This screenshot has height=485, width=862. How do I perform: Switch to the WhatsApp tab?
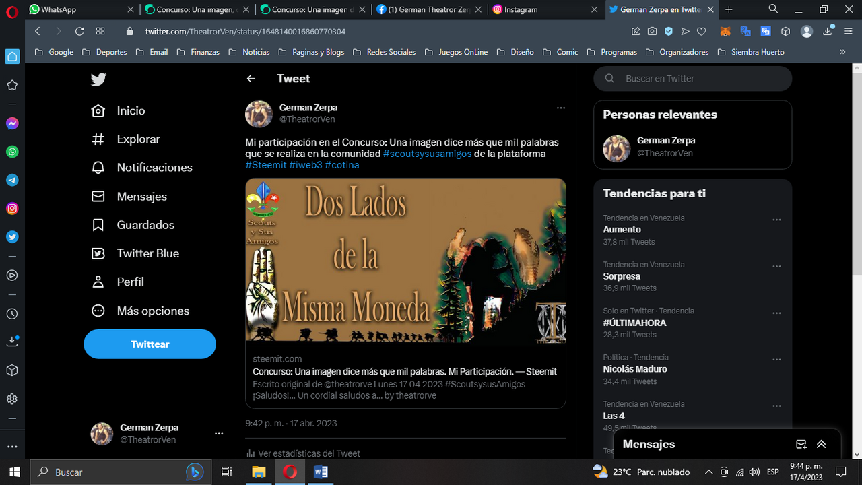82,9
